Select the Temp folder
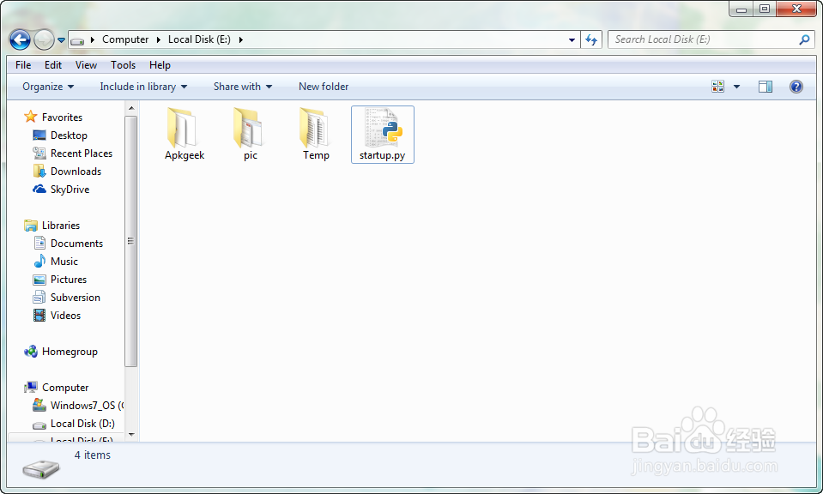The image size is (823, 494). (316, 135)
